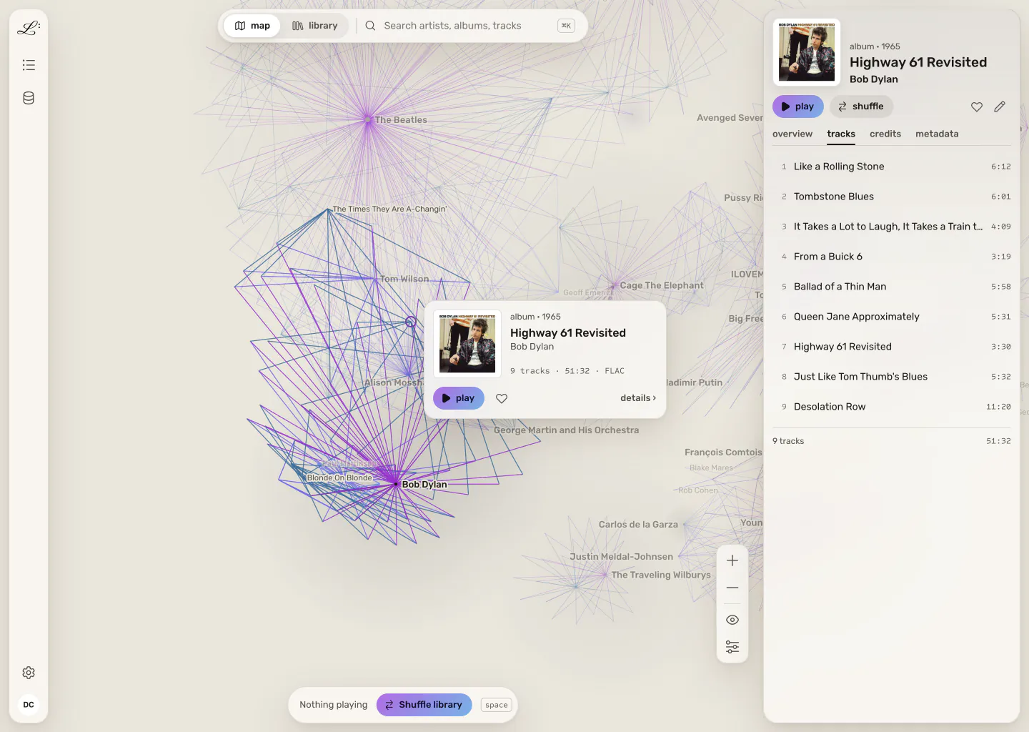
Task: Click the album cover in the popup card
Action: [467, 344]
